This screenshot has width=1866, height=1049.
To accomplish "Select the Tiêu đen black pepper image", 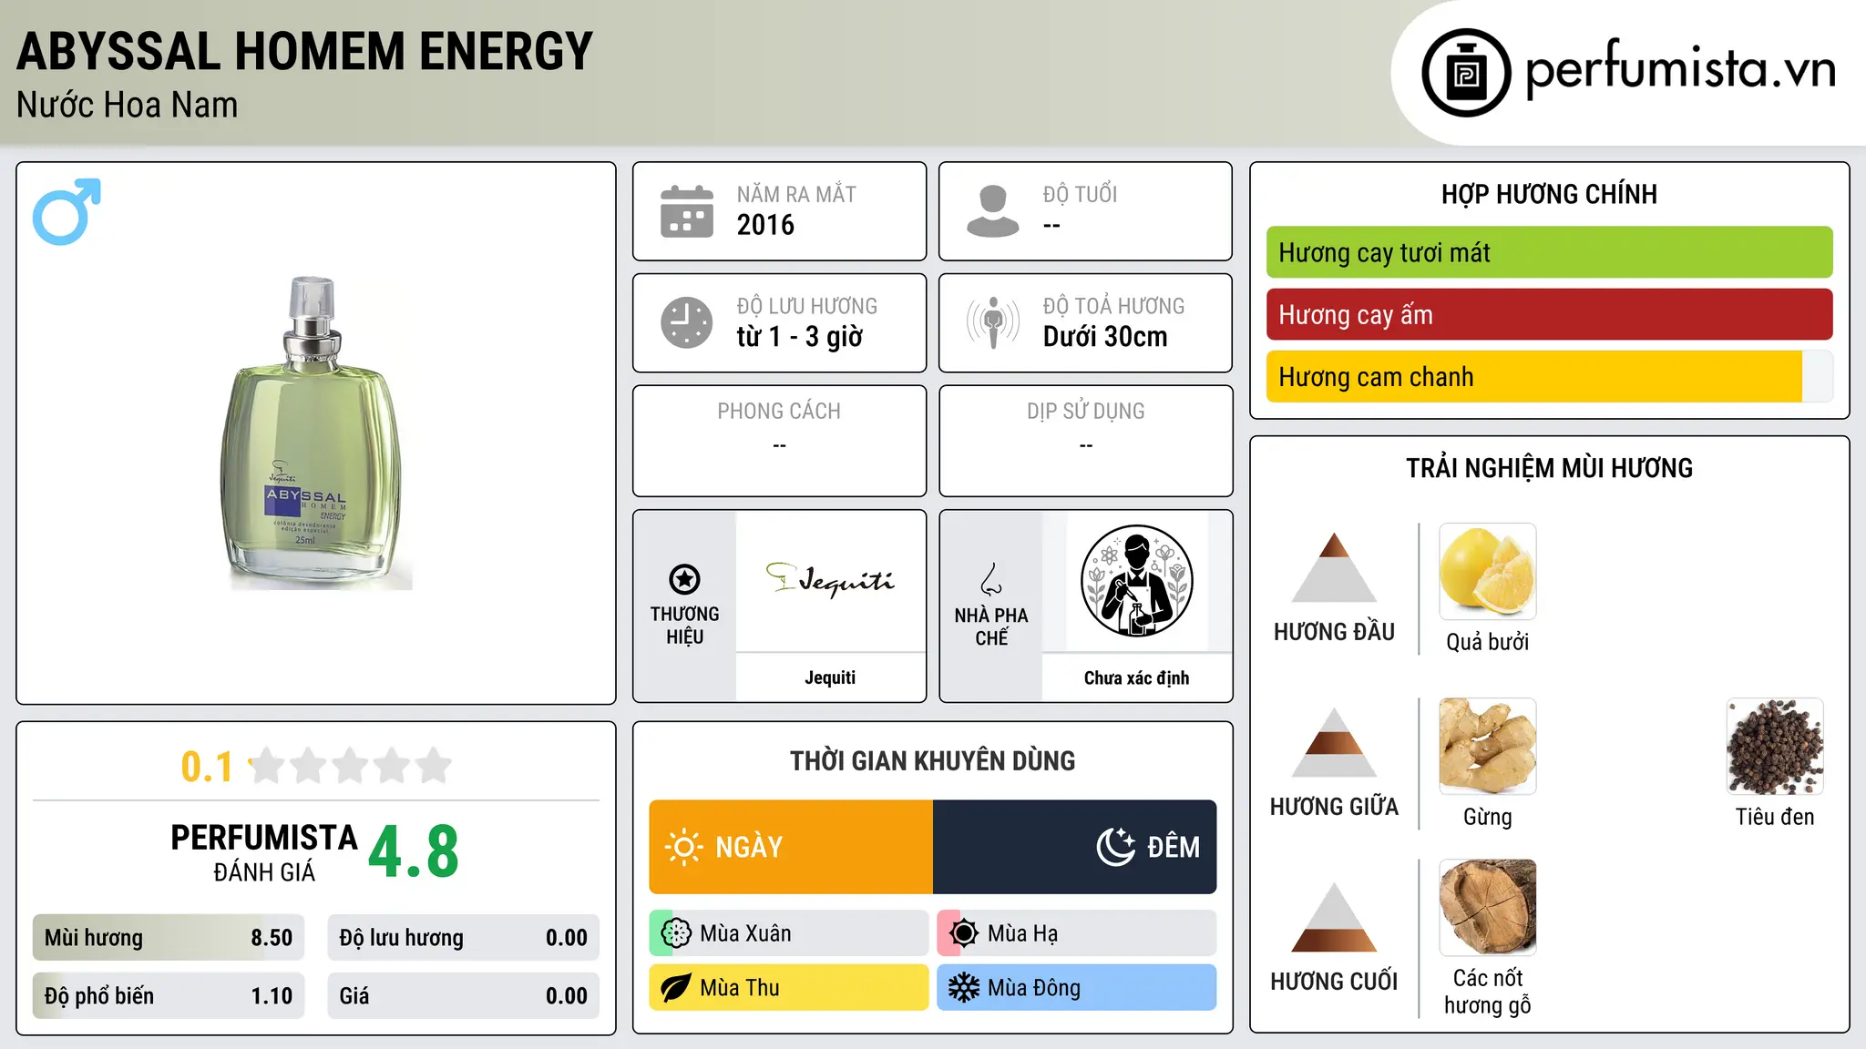I will pos(1775,747).
